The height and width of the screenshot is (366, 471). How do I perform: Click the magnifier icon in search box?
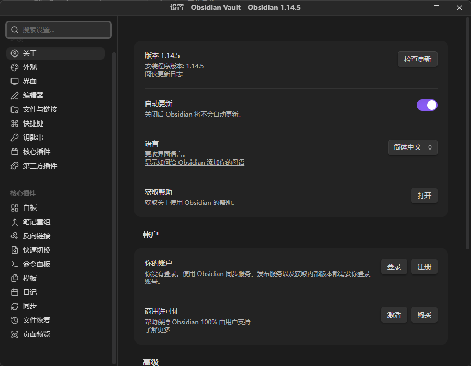tap(15, 30)
